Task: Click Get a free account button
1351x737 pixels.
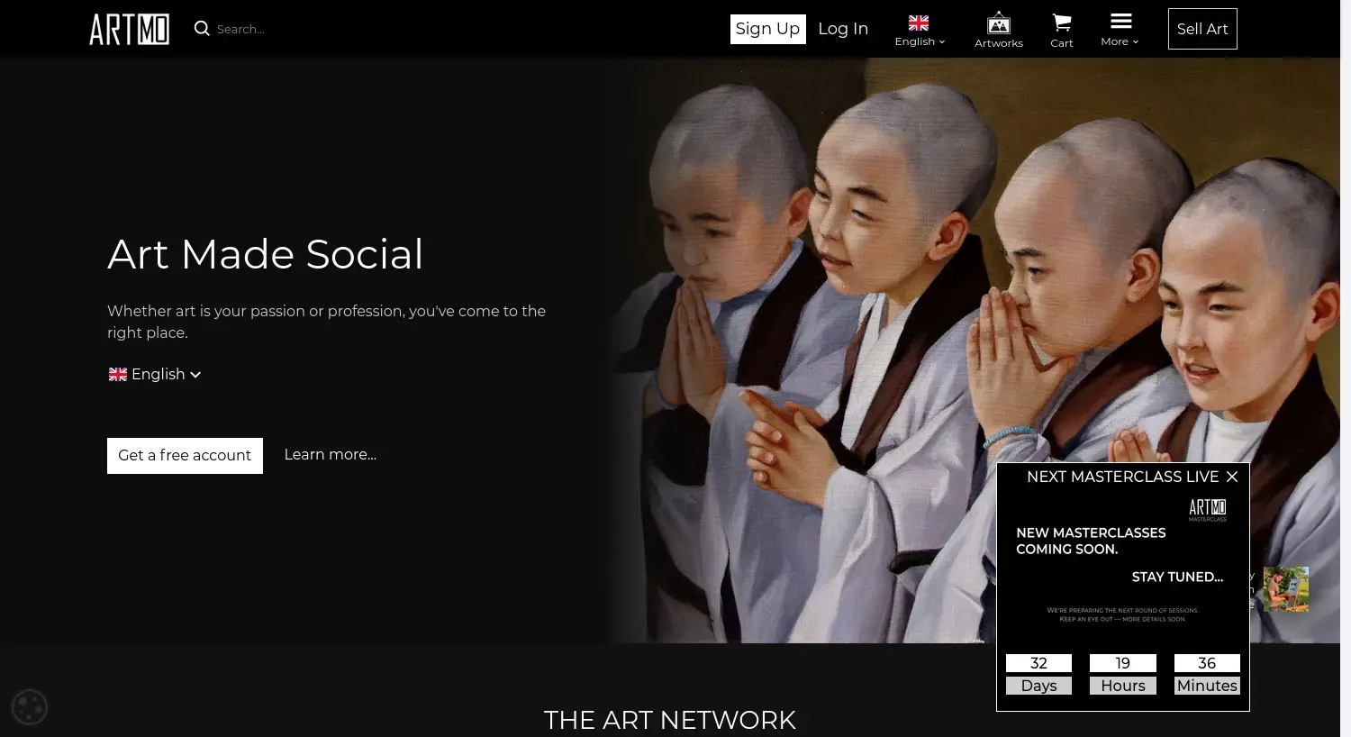Action: coord(185,456)
